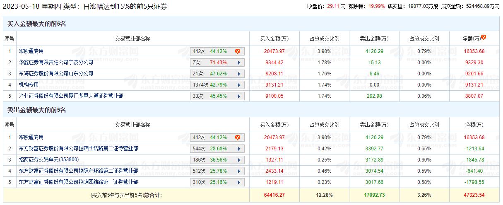The width and height of the screenshot is (503, 205).
Task: Click the 卖出金额最大的前5名 section header
Action: coord(37,110)
